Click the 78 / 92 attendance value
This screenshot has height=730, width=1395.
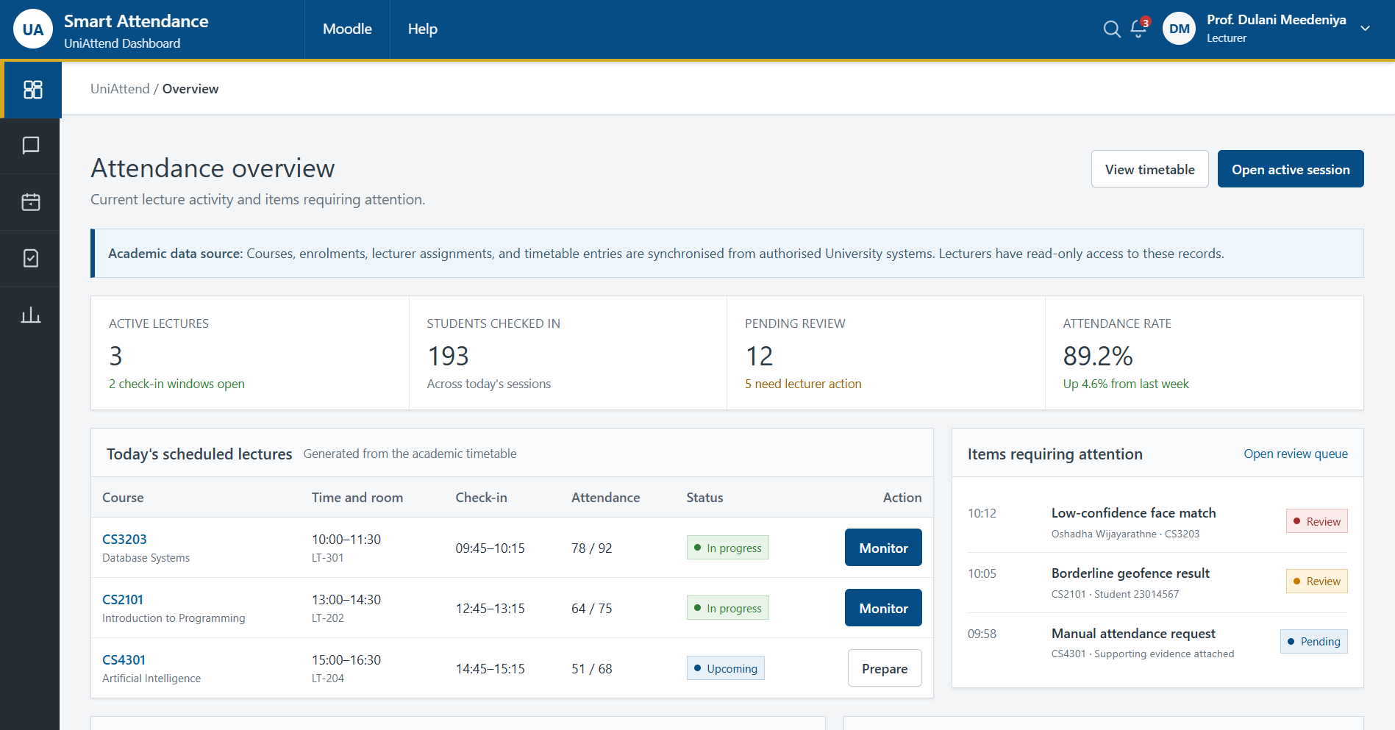591,548
